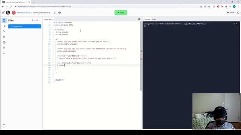The width and height of the screenshot is (241, 135).
Task: Click the browser address bar
Action: pos(108,7)
